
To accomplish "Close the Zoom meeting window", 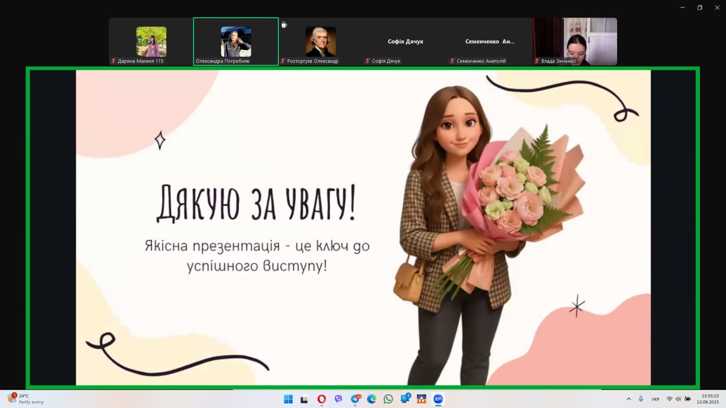I will click(x=716, y=7).
